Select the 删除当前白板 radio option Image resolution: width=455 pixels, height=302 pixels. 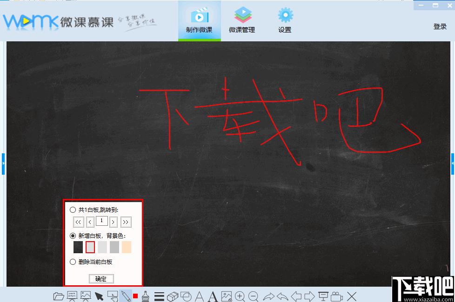click(x=73, y=262)
